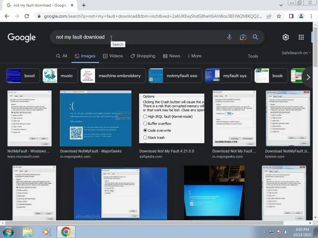This screenshot has height=238, width=318.
Task: Open laptop blue screen photo
Action: point(214,193)
